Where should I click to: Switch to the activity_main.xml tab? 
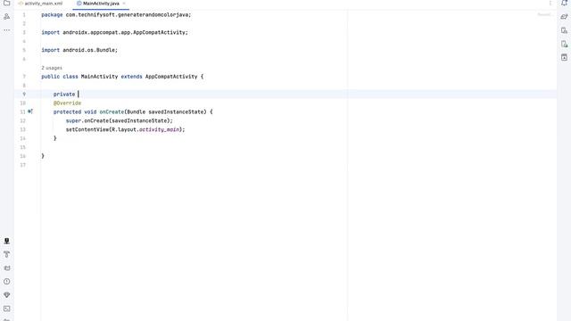(x=40, y=4)
